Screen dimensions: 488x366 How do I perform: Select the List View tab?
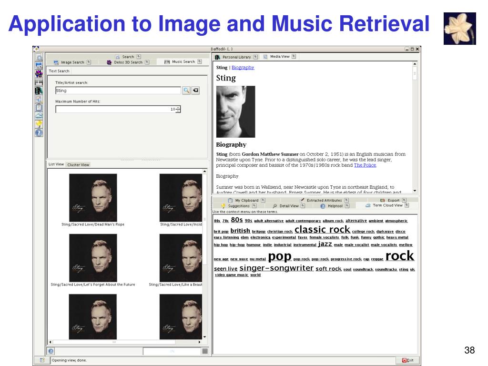pyautogui.click(x=56, y=164)
